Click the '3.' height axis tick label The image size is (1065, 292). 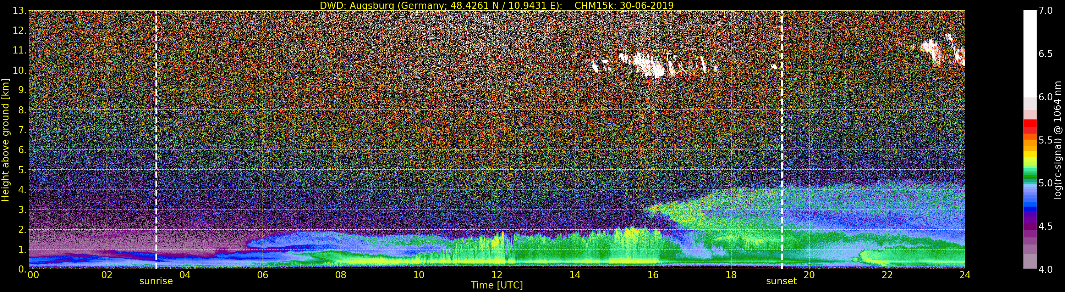click(x=22, y=209)
